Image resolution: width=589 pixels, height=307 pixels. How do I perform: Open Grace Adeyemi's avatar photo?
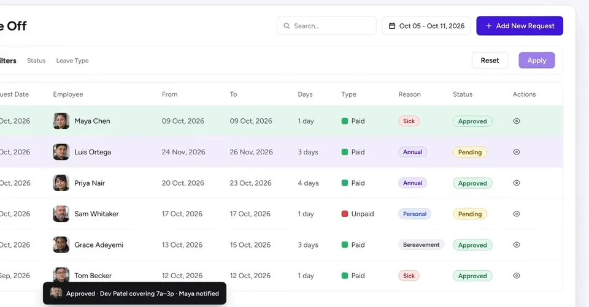pos(61,244)
